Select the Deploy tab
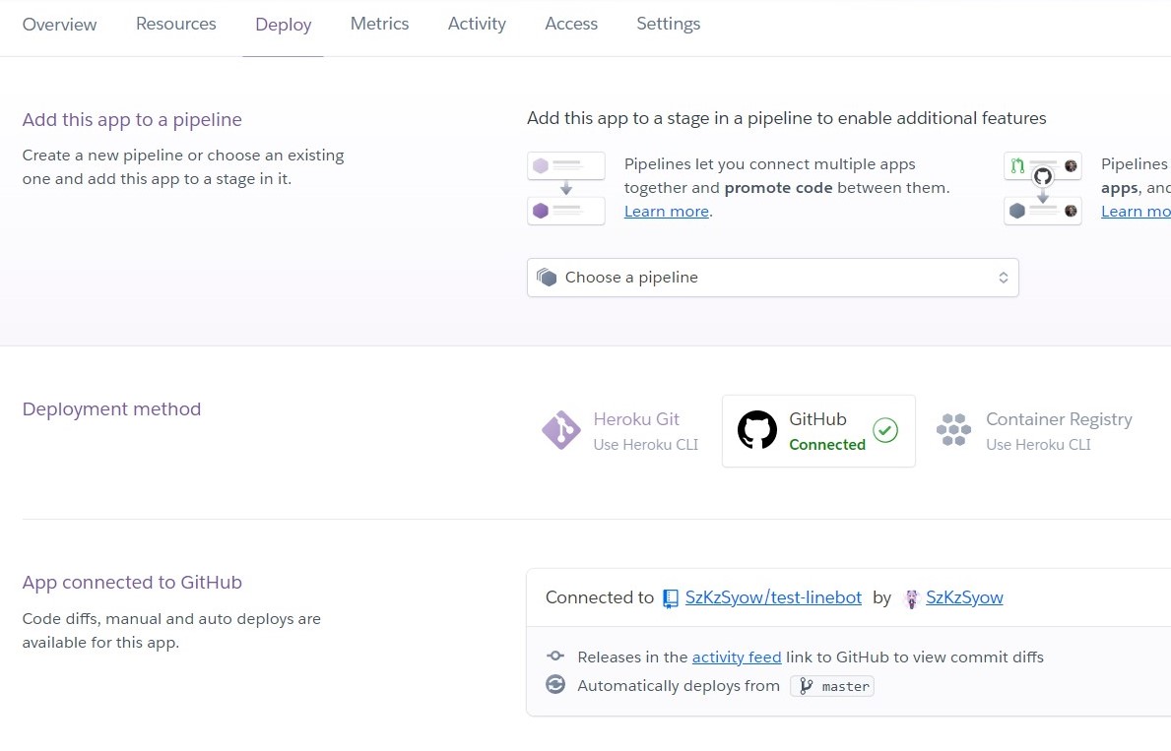The height and width of the screenshot is (751, 1171). (x=283, y=25)
